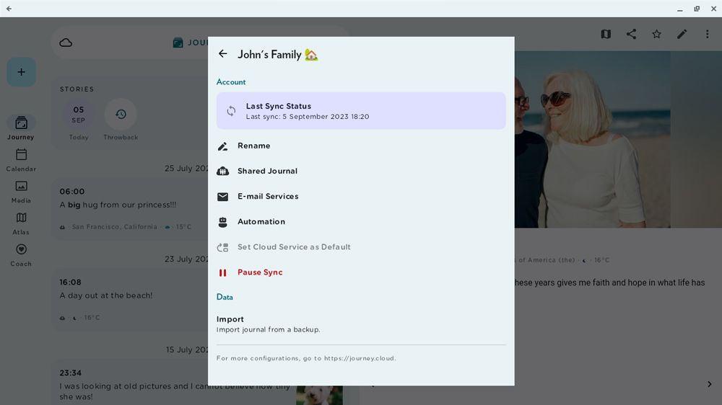Click the Set Cloud Service default icon
Image resolution: width=722 pixels, height=405 pixels.
click(x=223, y=247)
